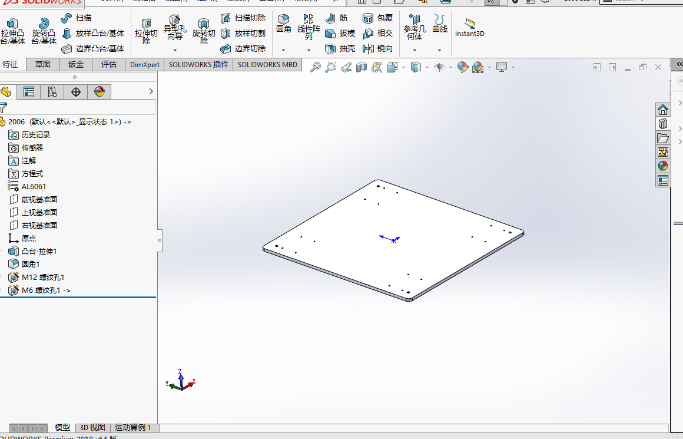This screenshot has height=439, width=683.
Task: Open the DimXpert ribbon tab
Action: point(144,64)
